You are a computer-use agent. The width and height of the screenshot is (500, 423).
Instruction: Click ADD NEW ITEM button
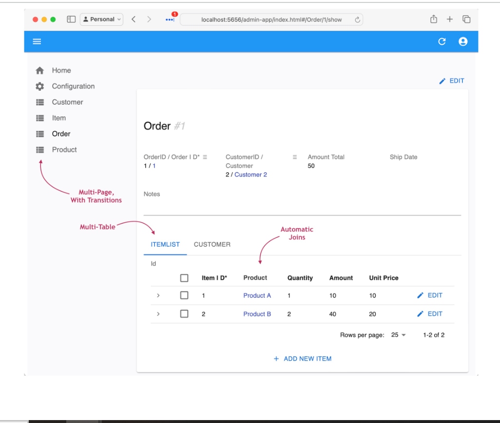point(303,359)
